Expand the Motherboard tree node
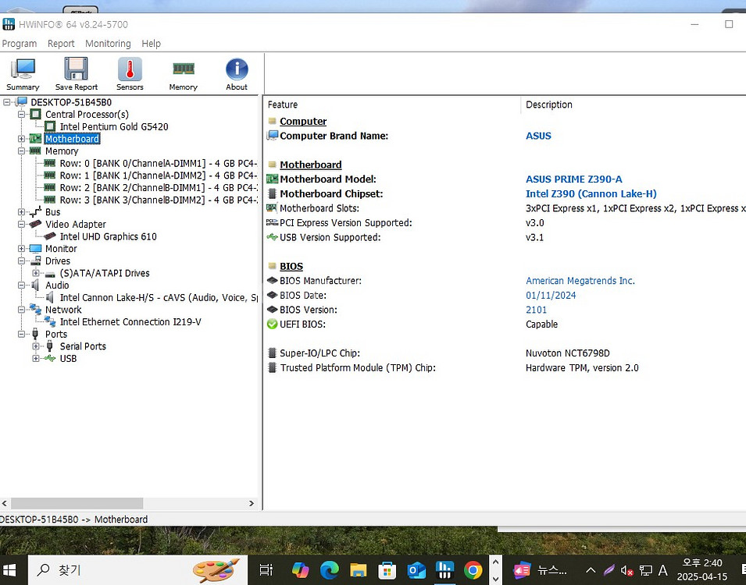The width and height of the screenshot is (746, 585). tap(21, 139)
